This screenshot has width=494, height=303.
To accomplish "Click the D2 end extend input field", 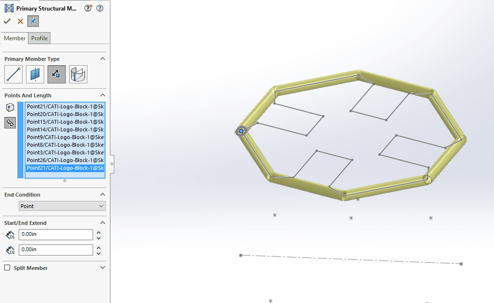I will [56, 250].
